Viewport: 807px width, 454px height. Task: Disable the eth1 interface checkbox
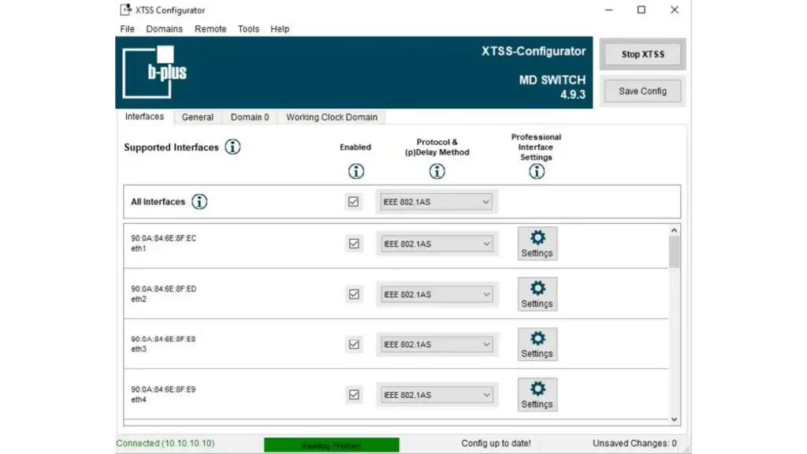click(x=354, y=244)
